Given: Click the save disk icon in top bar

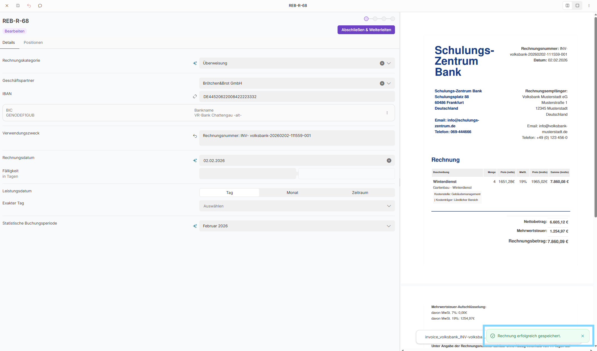Looking at the screenshot, I should click(x=18, y=6).
